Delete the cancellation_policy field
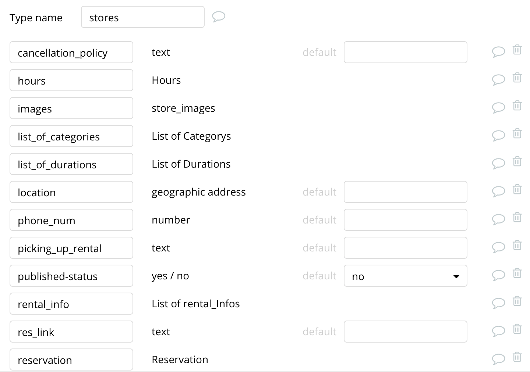 [517, 50]
